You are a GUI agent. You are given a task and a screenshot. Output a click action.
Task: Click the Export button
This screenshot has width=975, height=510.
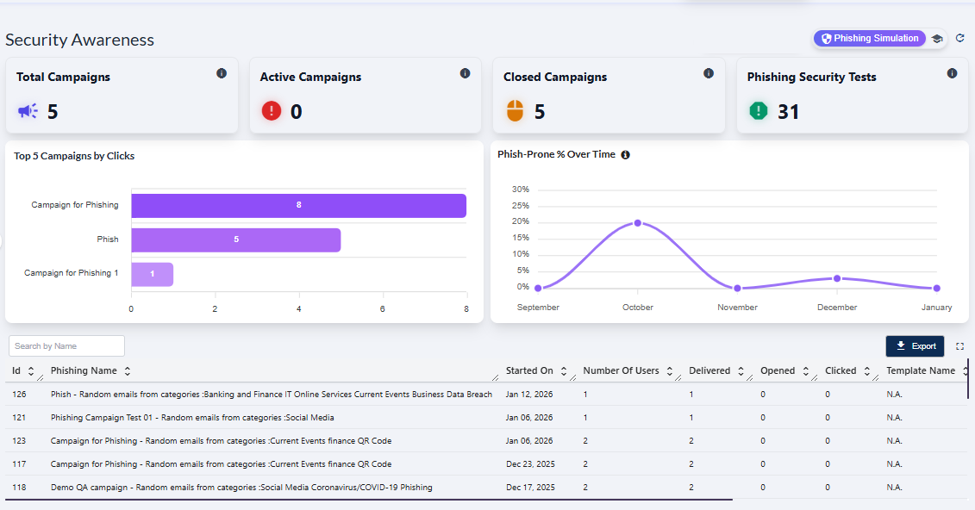[915, 345]
